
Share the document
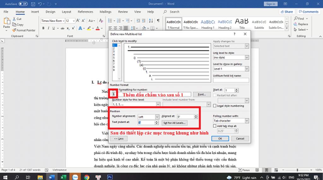coord(287,12)
